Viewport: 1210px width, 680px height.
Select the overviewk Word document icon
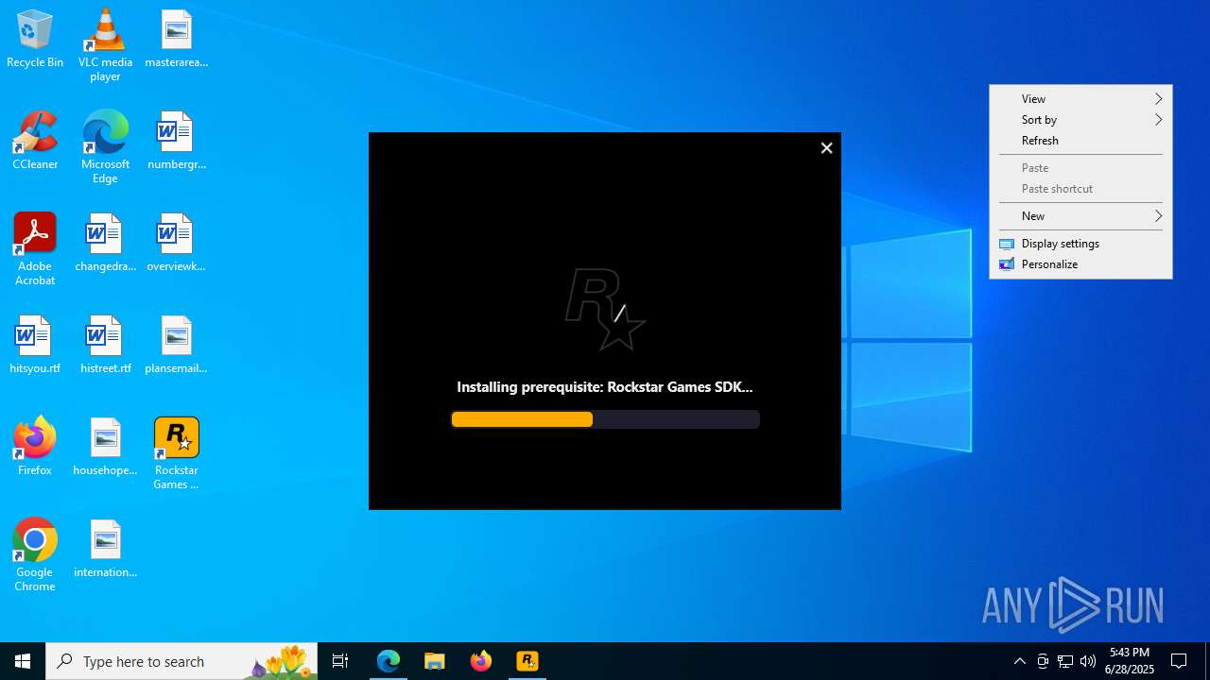176,243
